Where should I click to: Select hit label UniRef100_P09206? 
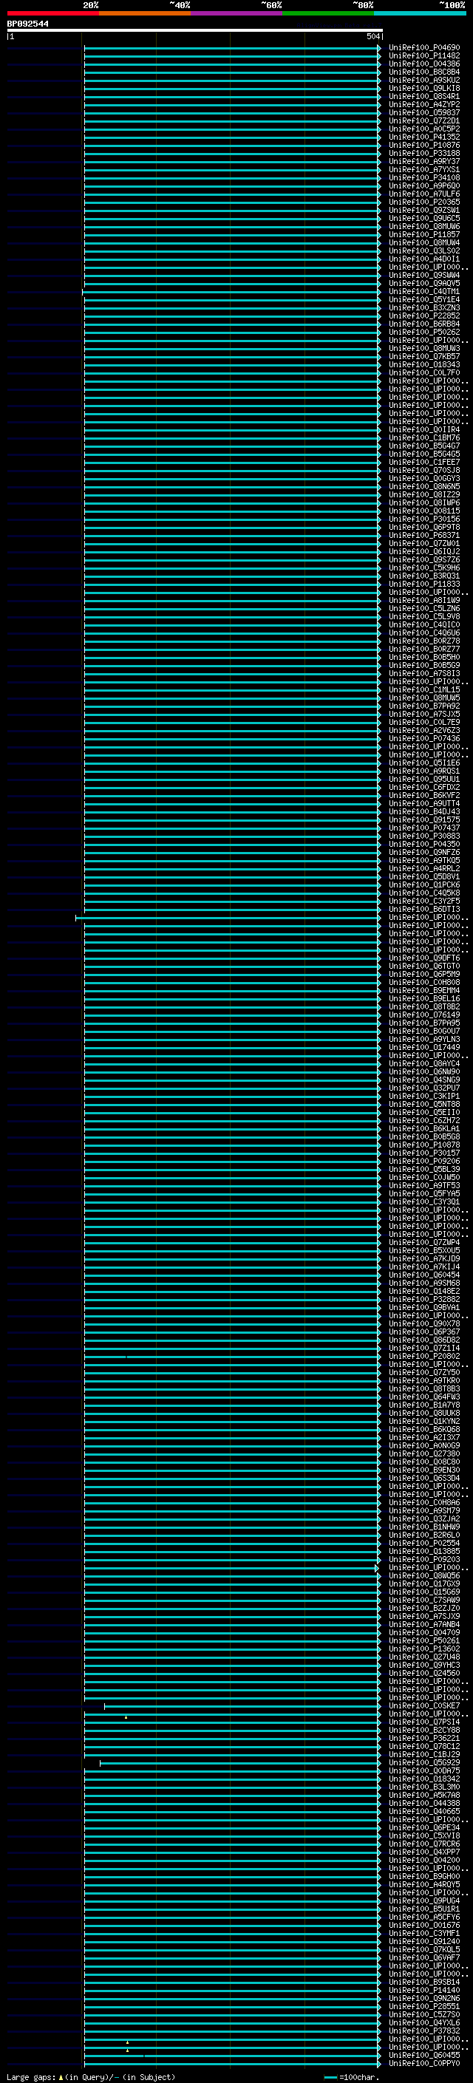tap(424, 1160)
